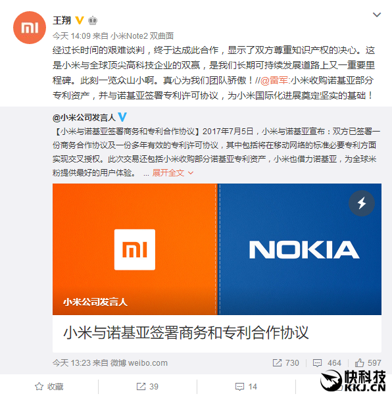This screenshot has width=392, height=398.
Task: Open the Xiaomi avatar of 王翔
Action: click(30, 28)
